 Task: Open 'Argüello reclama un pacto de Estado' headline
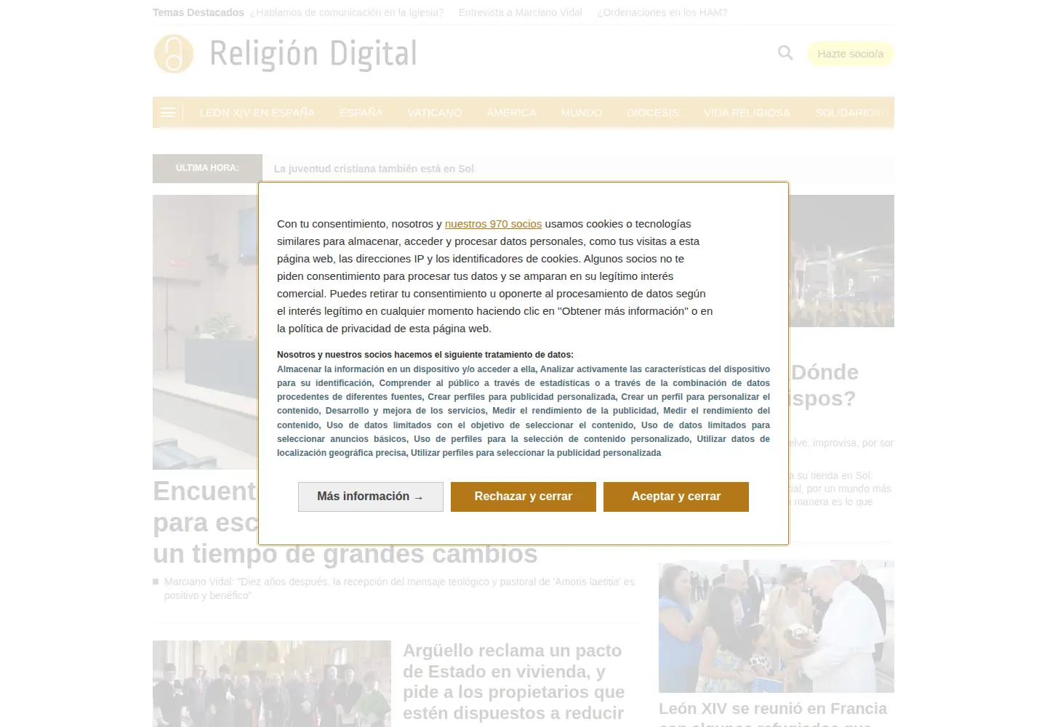point(514,682)
